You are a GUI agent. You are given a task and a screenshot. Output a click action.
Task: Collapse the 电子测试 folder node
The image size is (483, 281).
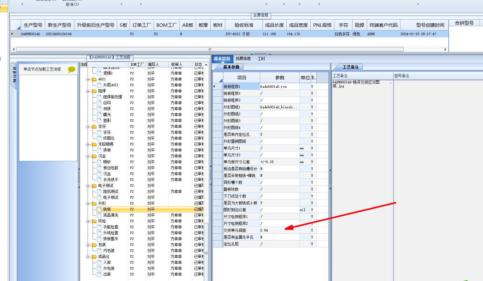click(88, 186)
